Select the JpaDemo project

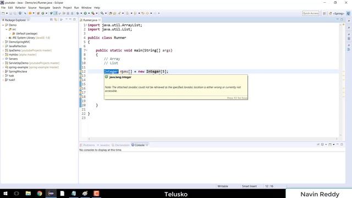28,51
